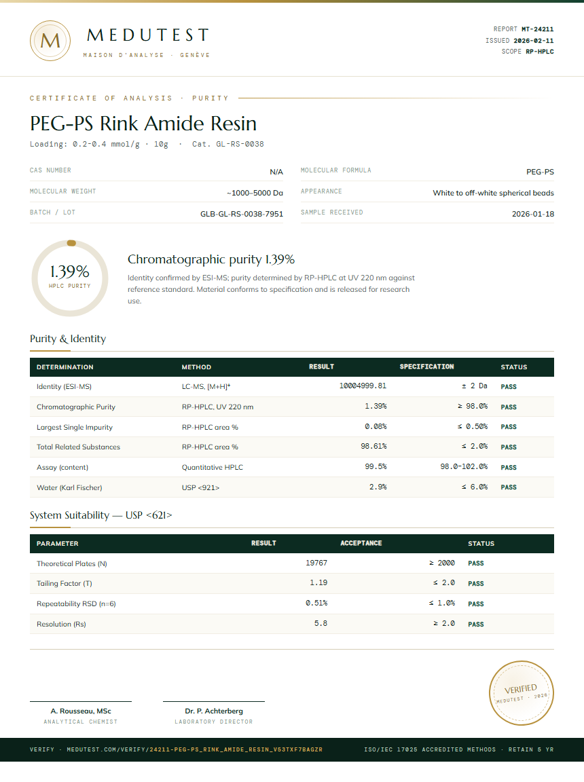
Task: Click the MEDUTEST brand name heading
Action: pos(148,35)
